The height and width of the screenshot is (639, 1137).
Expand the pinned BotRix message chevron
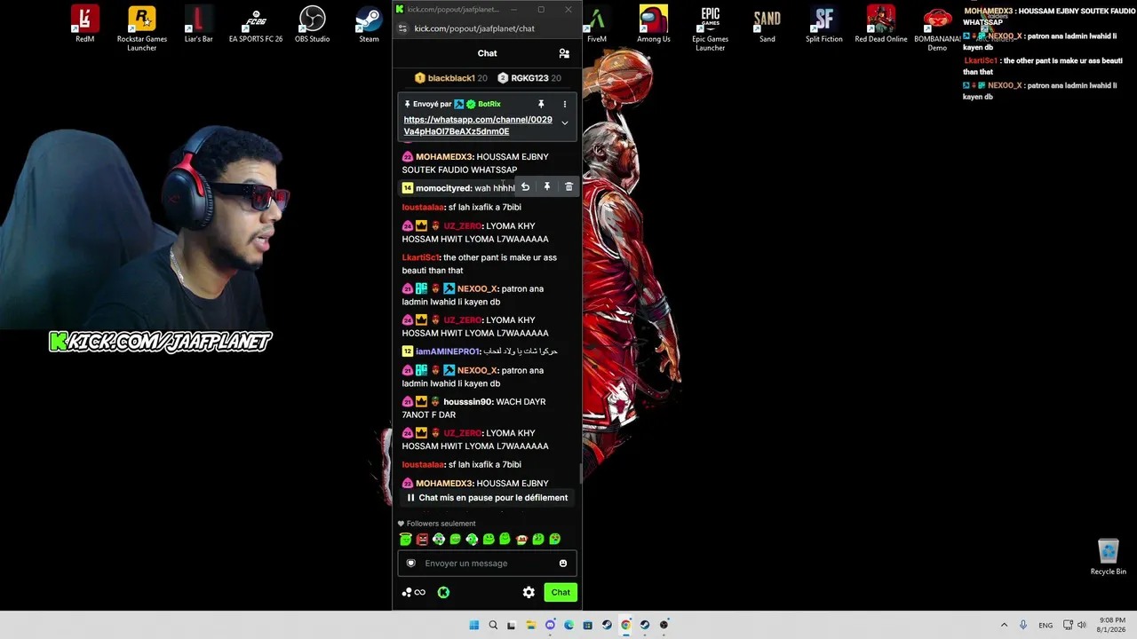coord(564,123)
